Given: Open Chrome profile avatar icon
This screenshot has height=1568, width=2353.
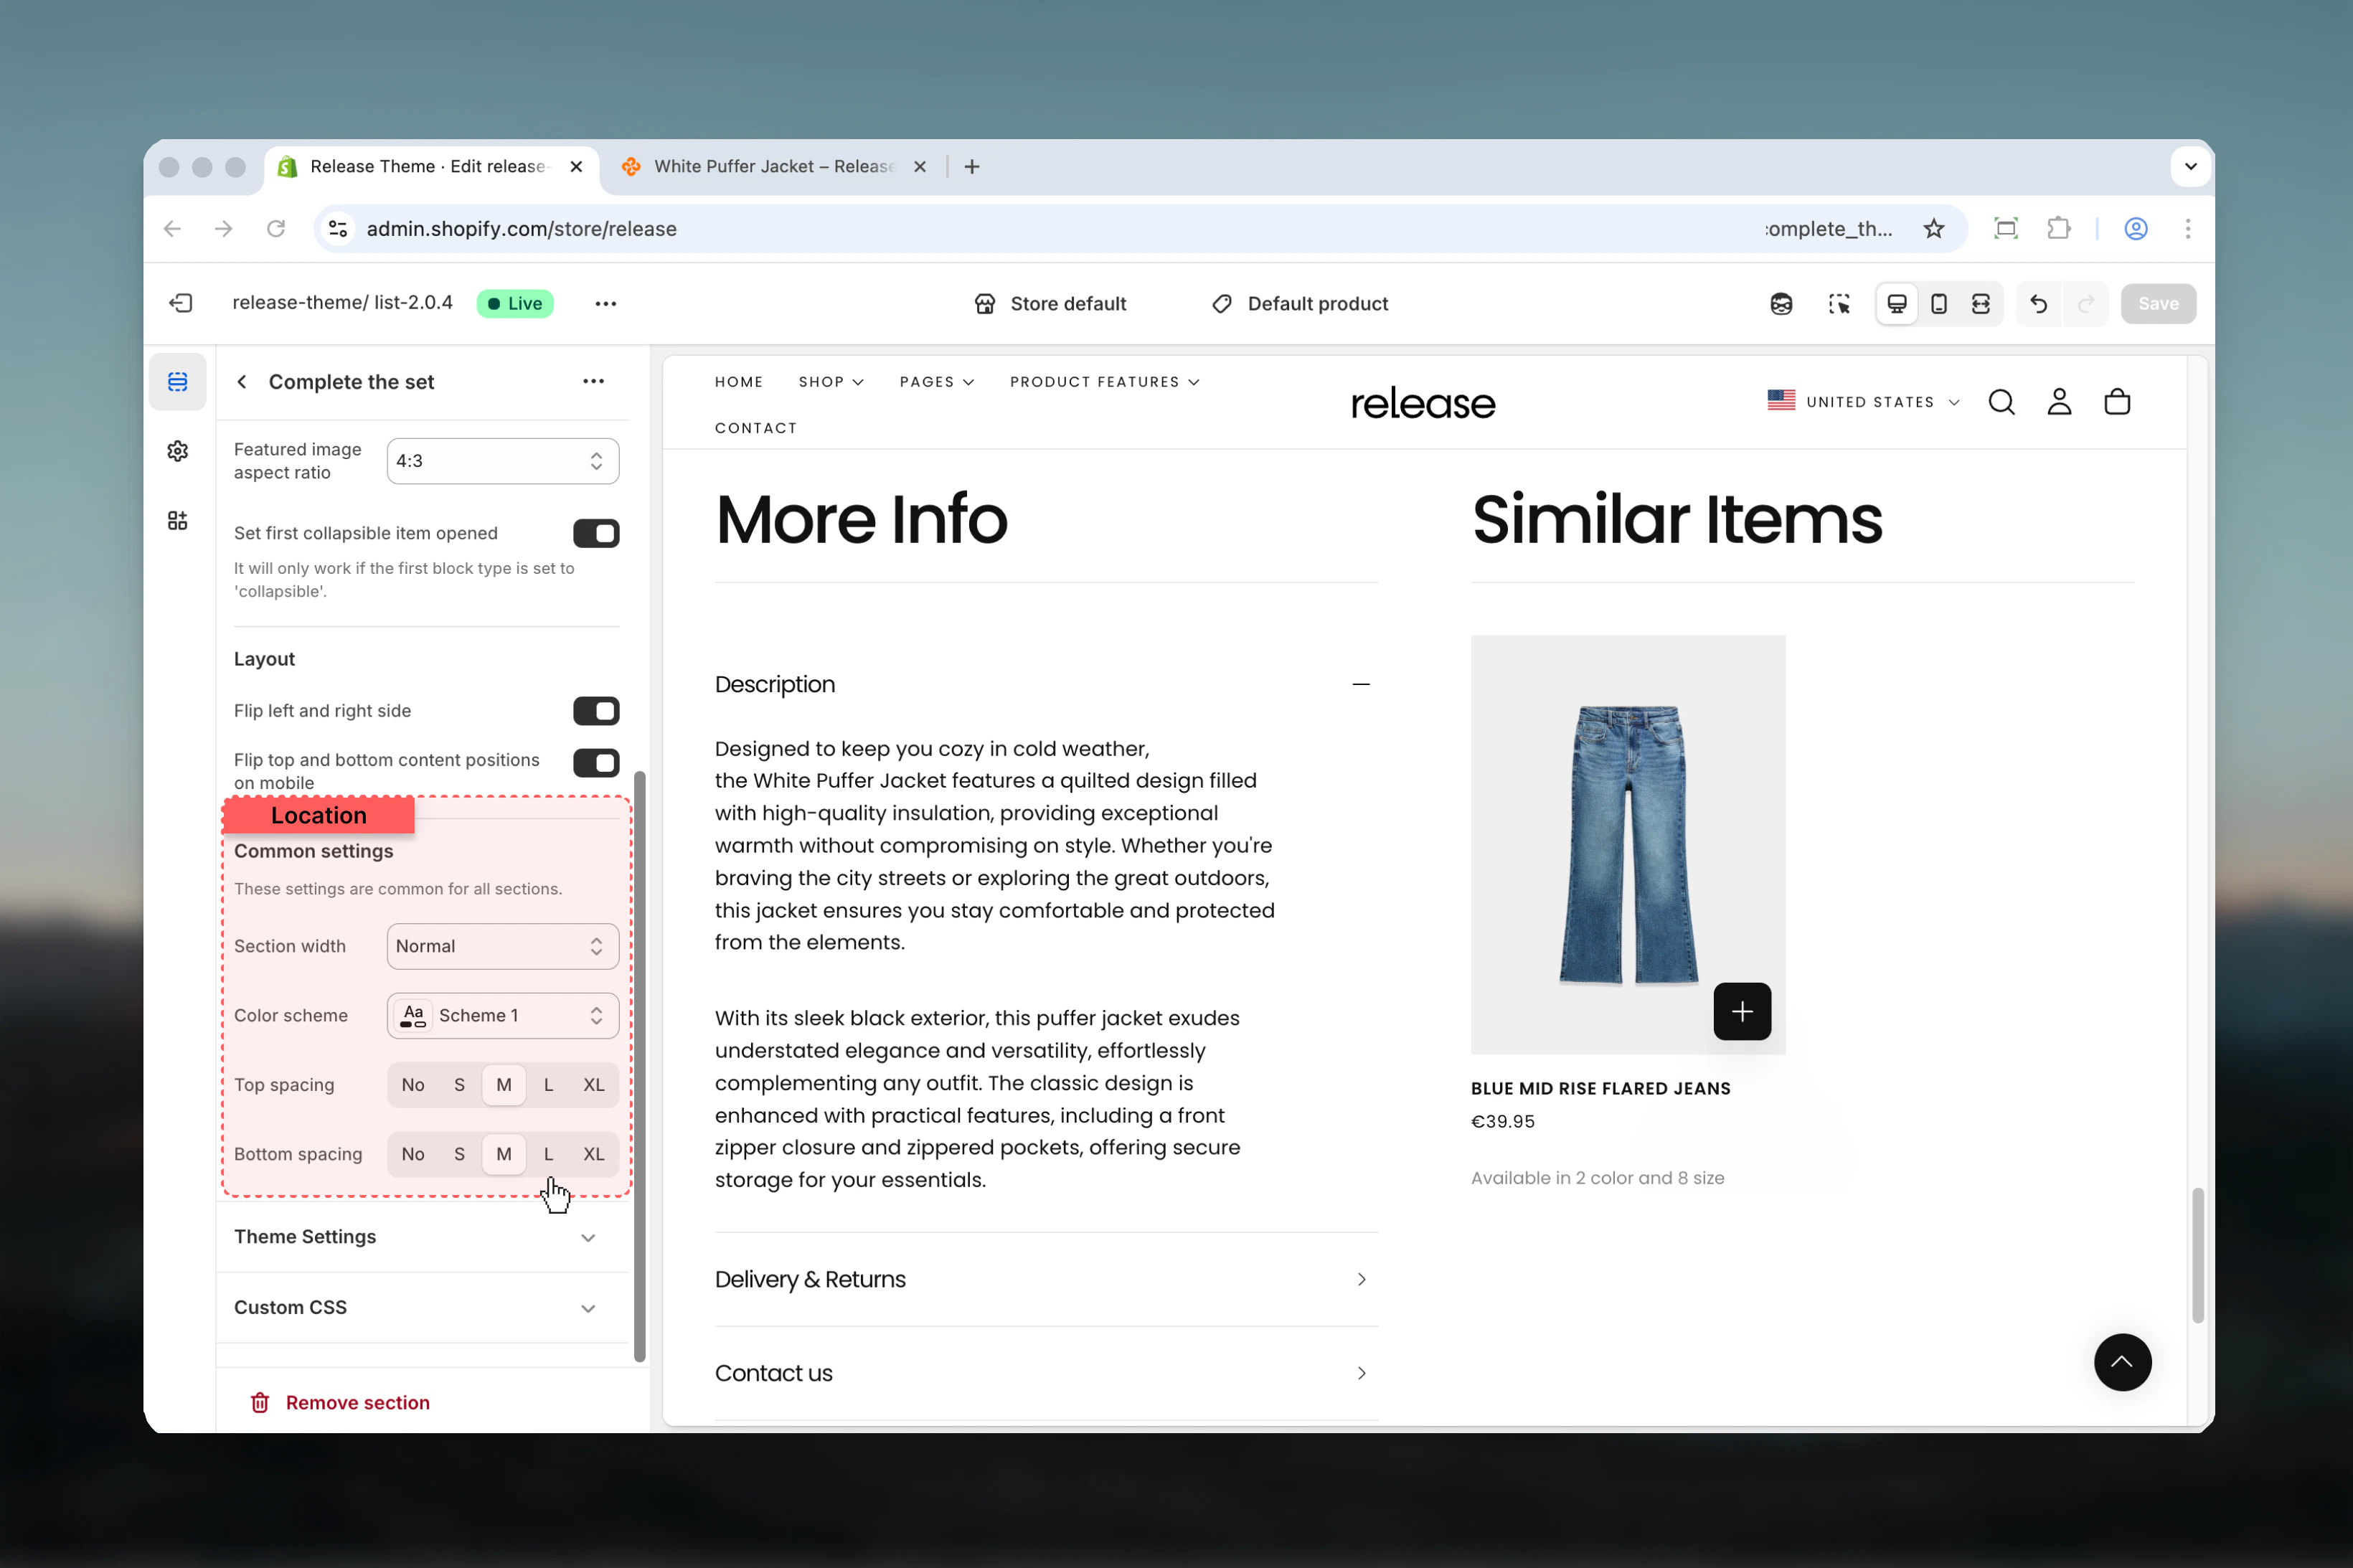Looking at the screenshot, I should pyautogui.click(x=2135, y=229).
